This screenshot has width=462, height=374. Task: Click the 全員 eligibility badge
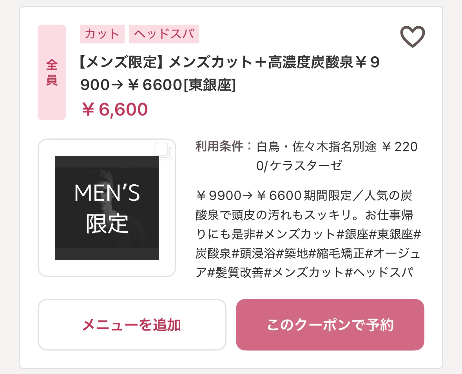(52, 72)
